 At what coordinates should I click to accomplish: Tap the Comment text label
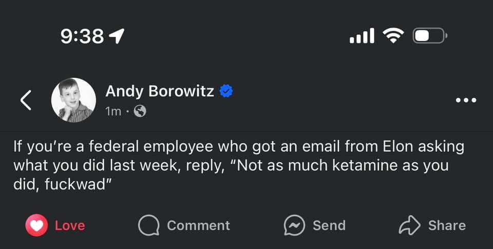click(198, 225)
